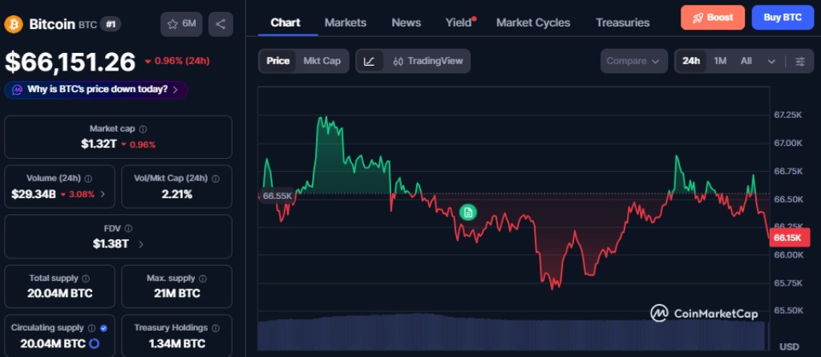Image resolution: width=821 pixels, height=357 pixels.
Task: Open Treasury Holdings info icon
Action: point(216,328)
